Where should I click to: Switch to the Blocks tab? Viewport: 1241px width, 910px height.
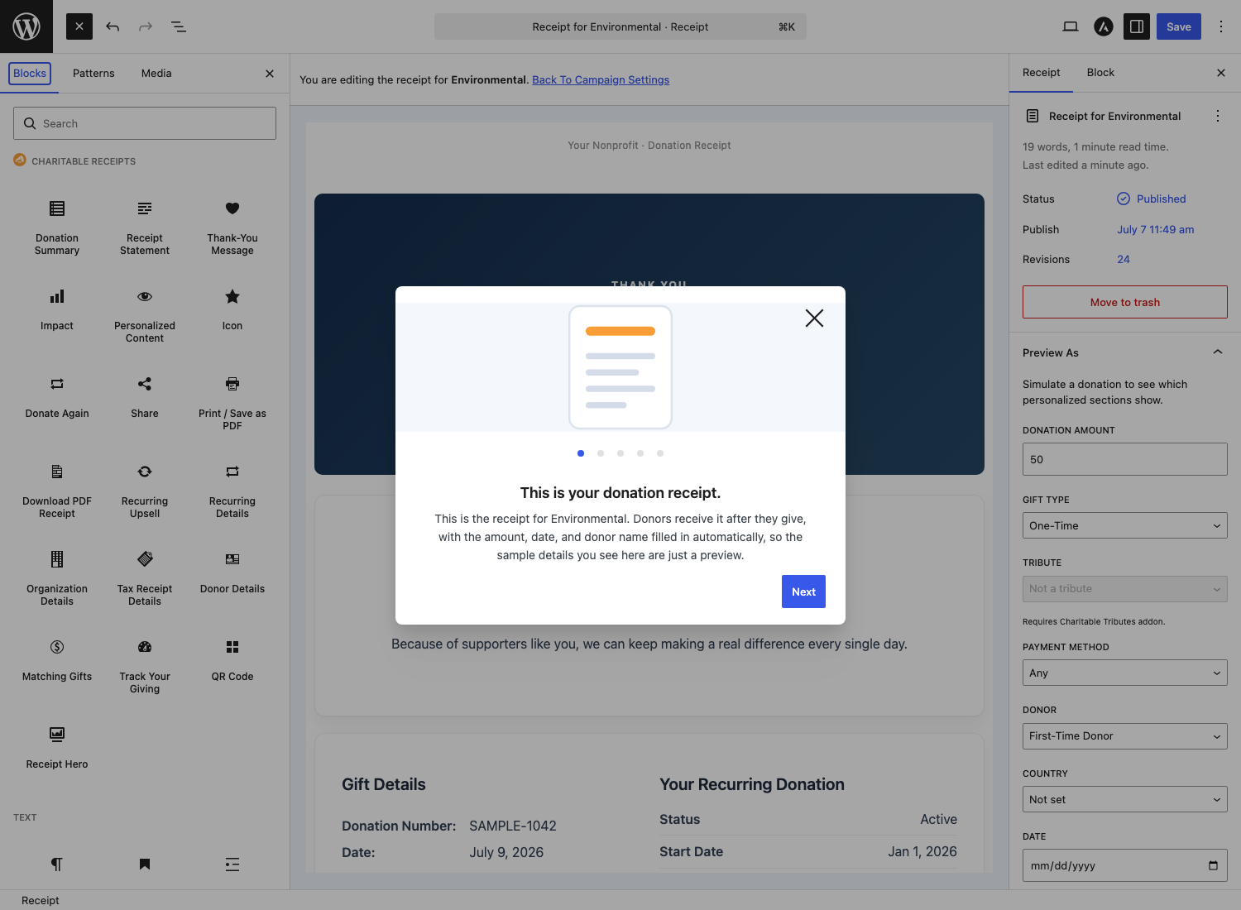(x=30, y=74)
